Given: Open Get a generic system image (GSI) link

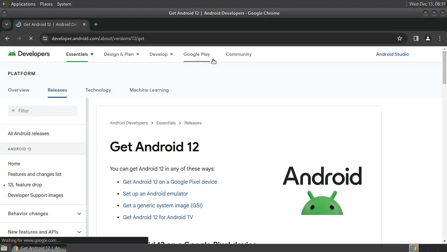Looking at the screenshot, I should 163,205.
